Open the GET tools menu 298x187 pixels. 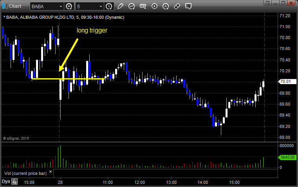[143, 6]
